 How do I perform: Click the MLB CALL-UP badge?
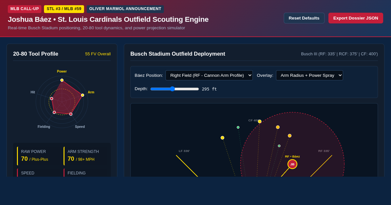click(25, 9)
